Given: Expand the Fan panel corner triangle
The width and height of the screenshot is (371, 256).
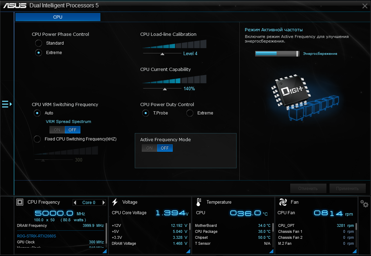Looking at the screenshot, I should 355,251.
